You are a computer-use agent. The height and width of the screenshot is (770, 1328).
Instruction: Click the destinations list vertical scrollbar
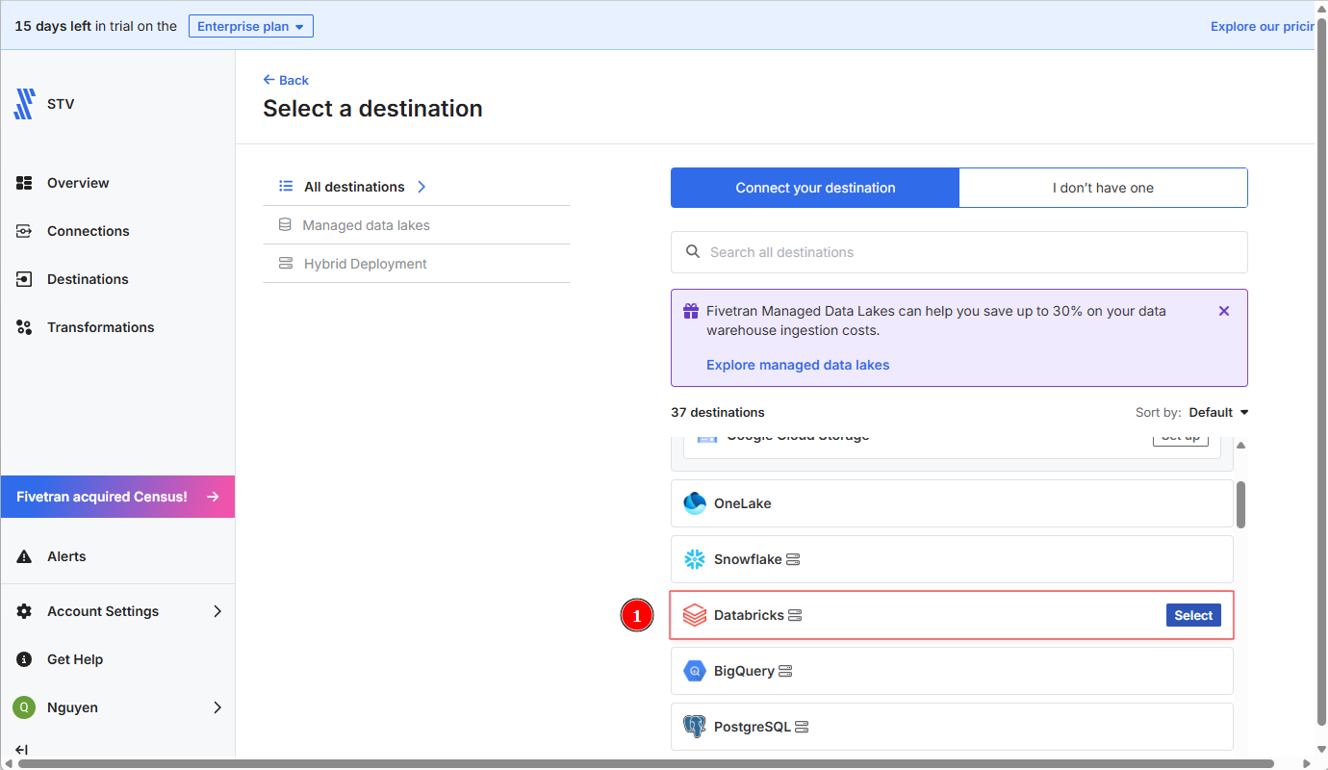click(1240, 504)
